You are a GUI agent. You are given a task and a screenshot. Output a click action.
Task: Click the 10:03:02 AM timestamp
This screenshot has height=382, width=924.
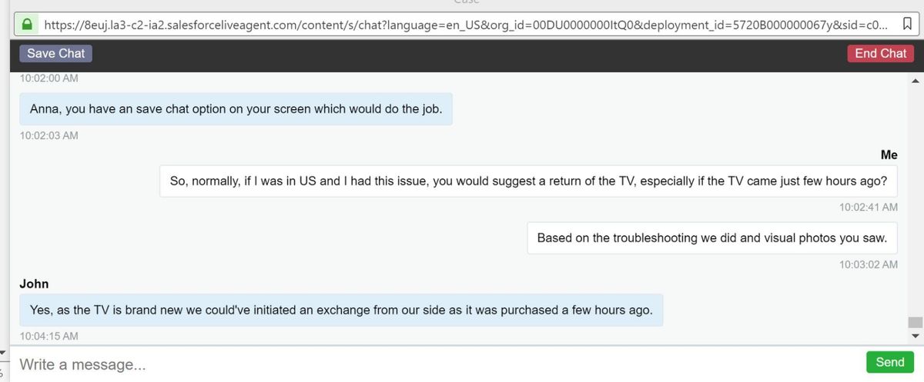868,264
